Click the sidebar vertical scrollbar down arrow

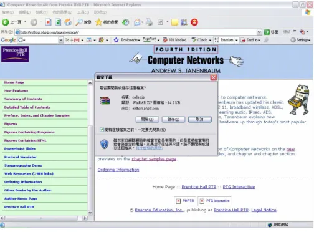pyautogui.click(x=90, y=213)
